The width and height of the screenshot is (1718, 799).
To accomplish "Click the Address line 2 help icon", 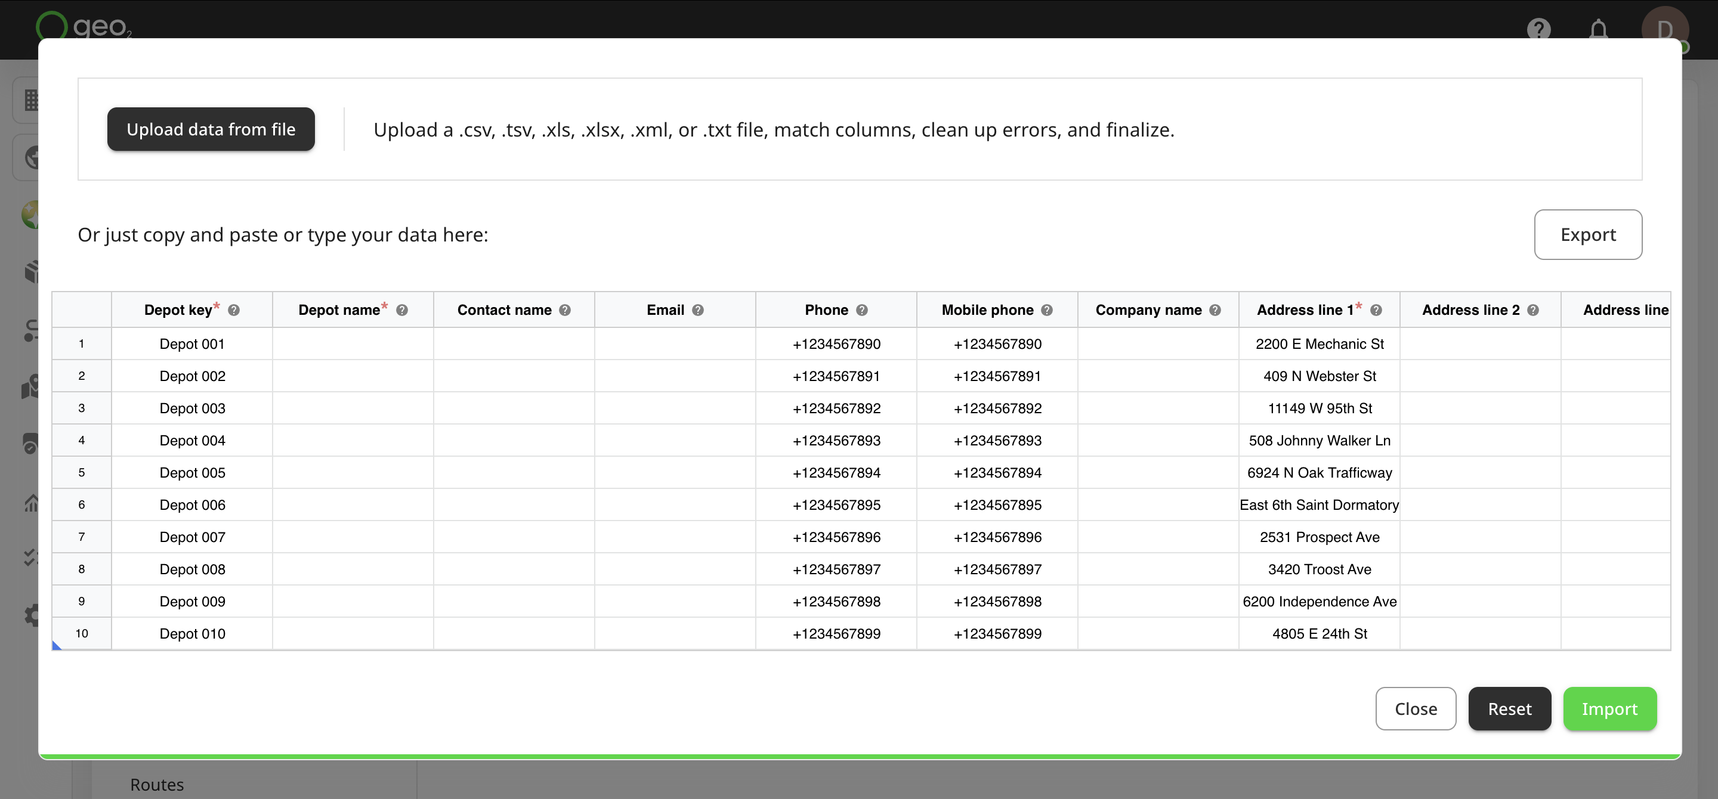I will [1532, 310].
